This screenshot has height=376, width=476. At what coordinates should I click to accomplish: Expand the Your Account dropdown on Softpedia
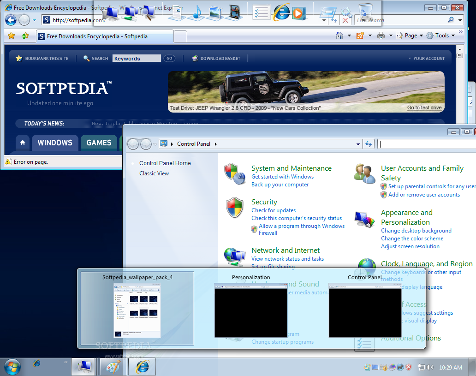pyautogui.click(x=426, y=58)
